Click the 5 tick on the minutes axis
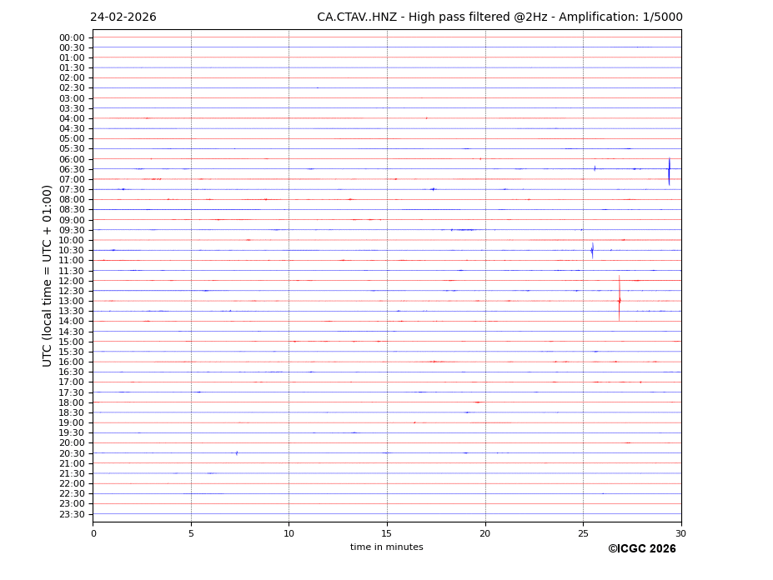Image resolution: width=773 pixels, height=580 pixels. (x=191, y=533)
